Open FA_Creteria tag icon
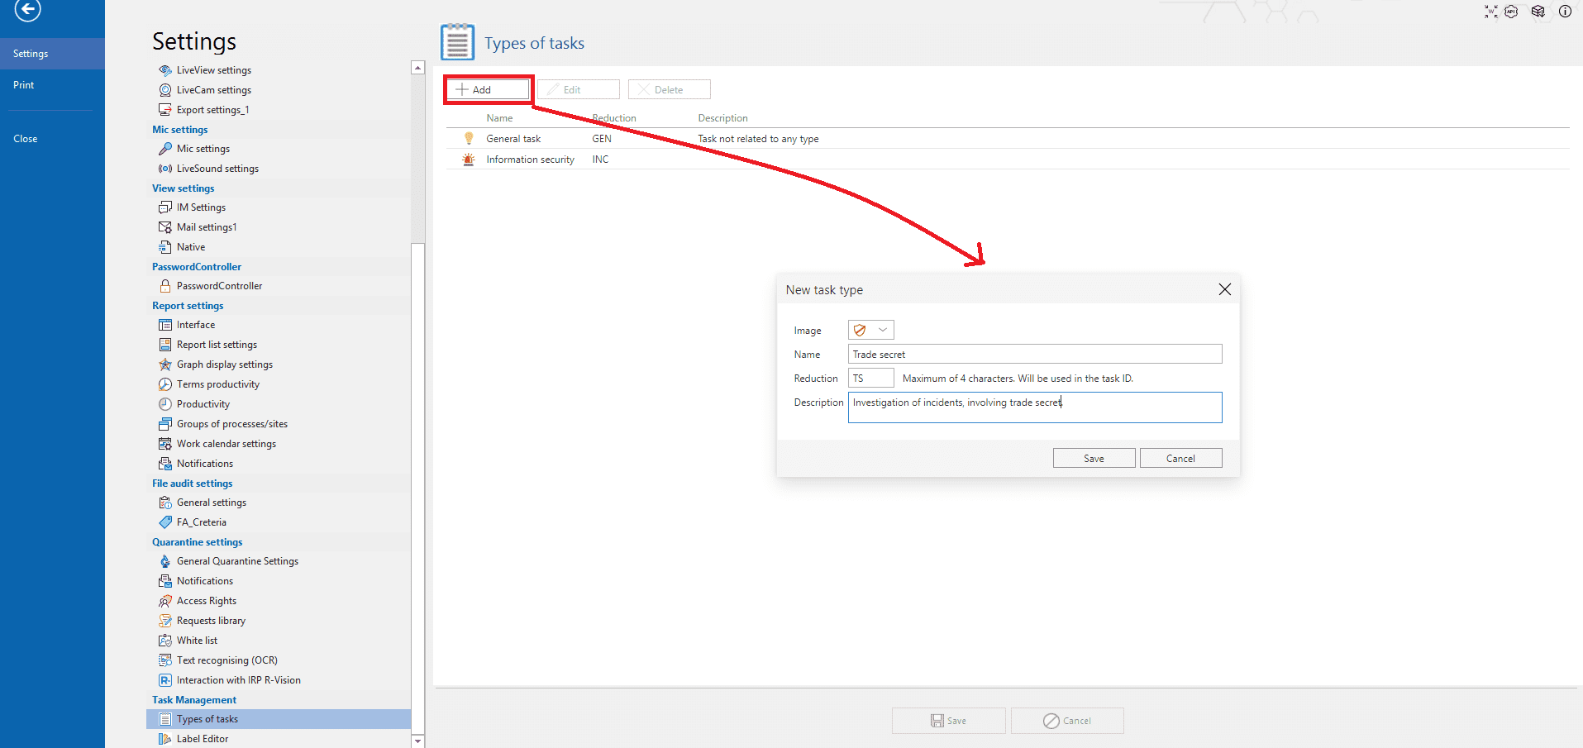The image size is (1583, 748). point(165,522)
